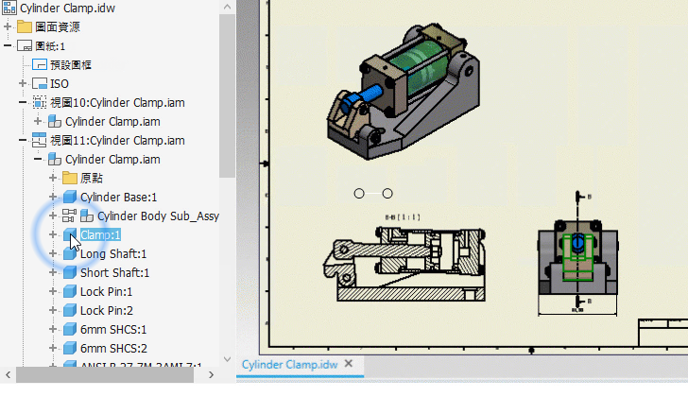The width and height of the screenshot is (688, 397).
Task: Select the highlighted Clamp:1 label
Action: tap(100, 234)
